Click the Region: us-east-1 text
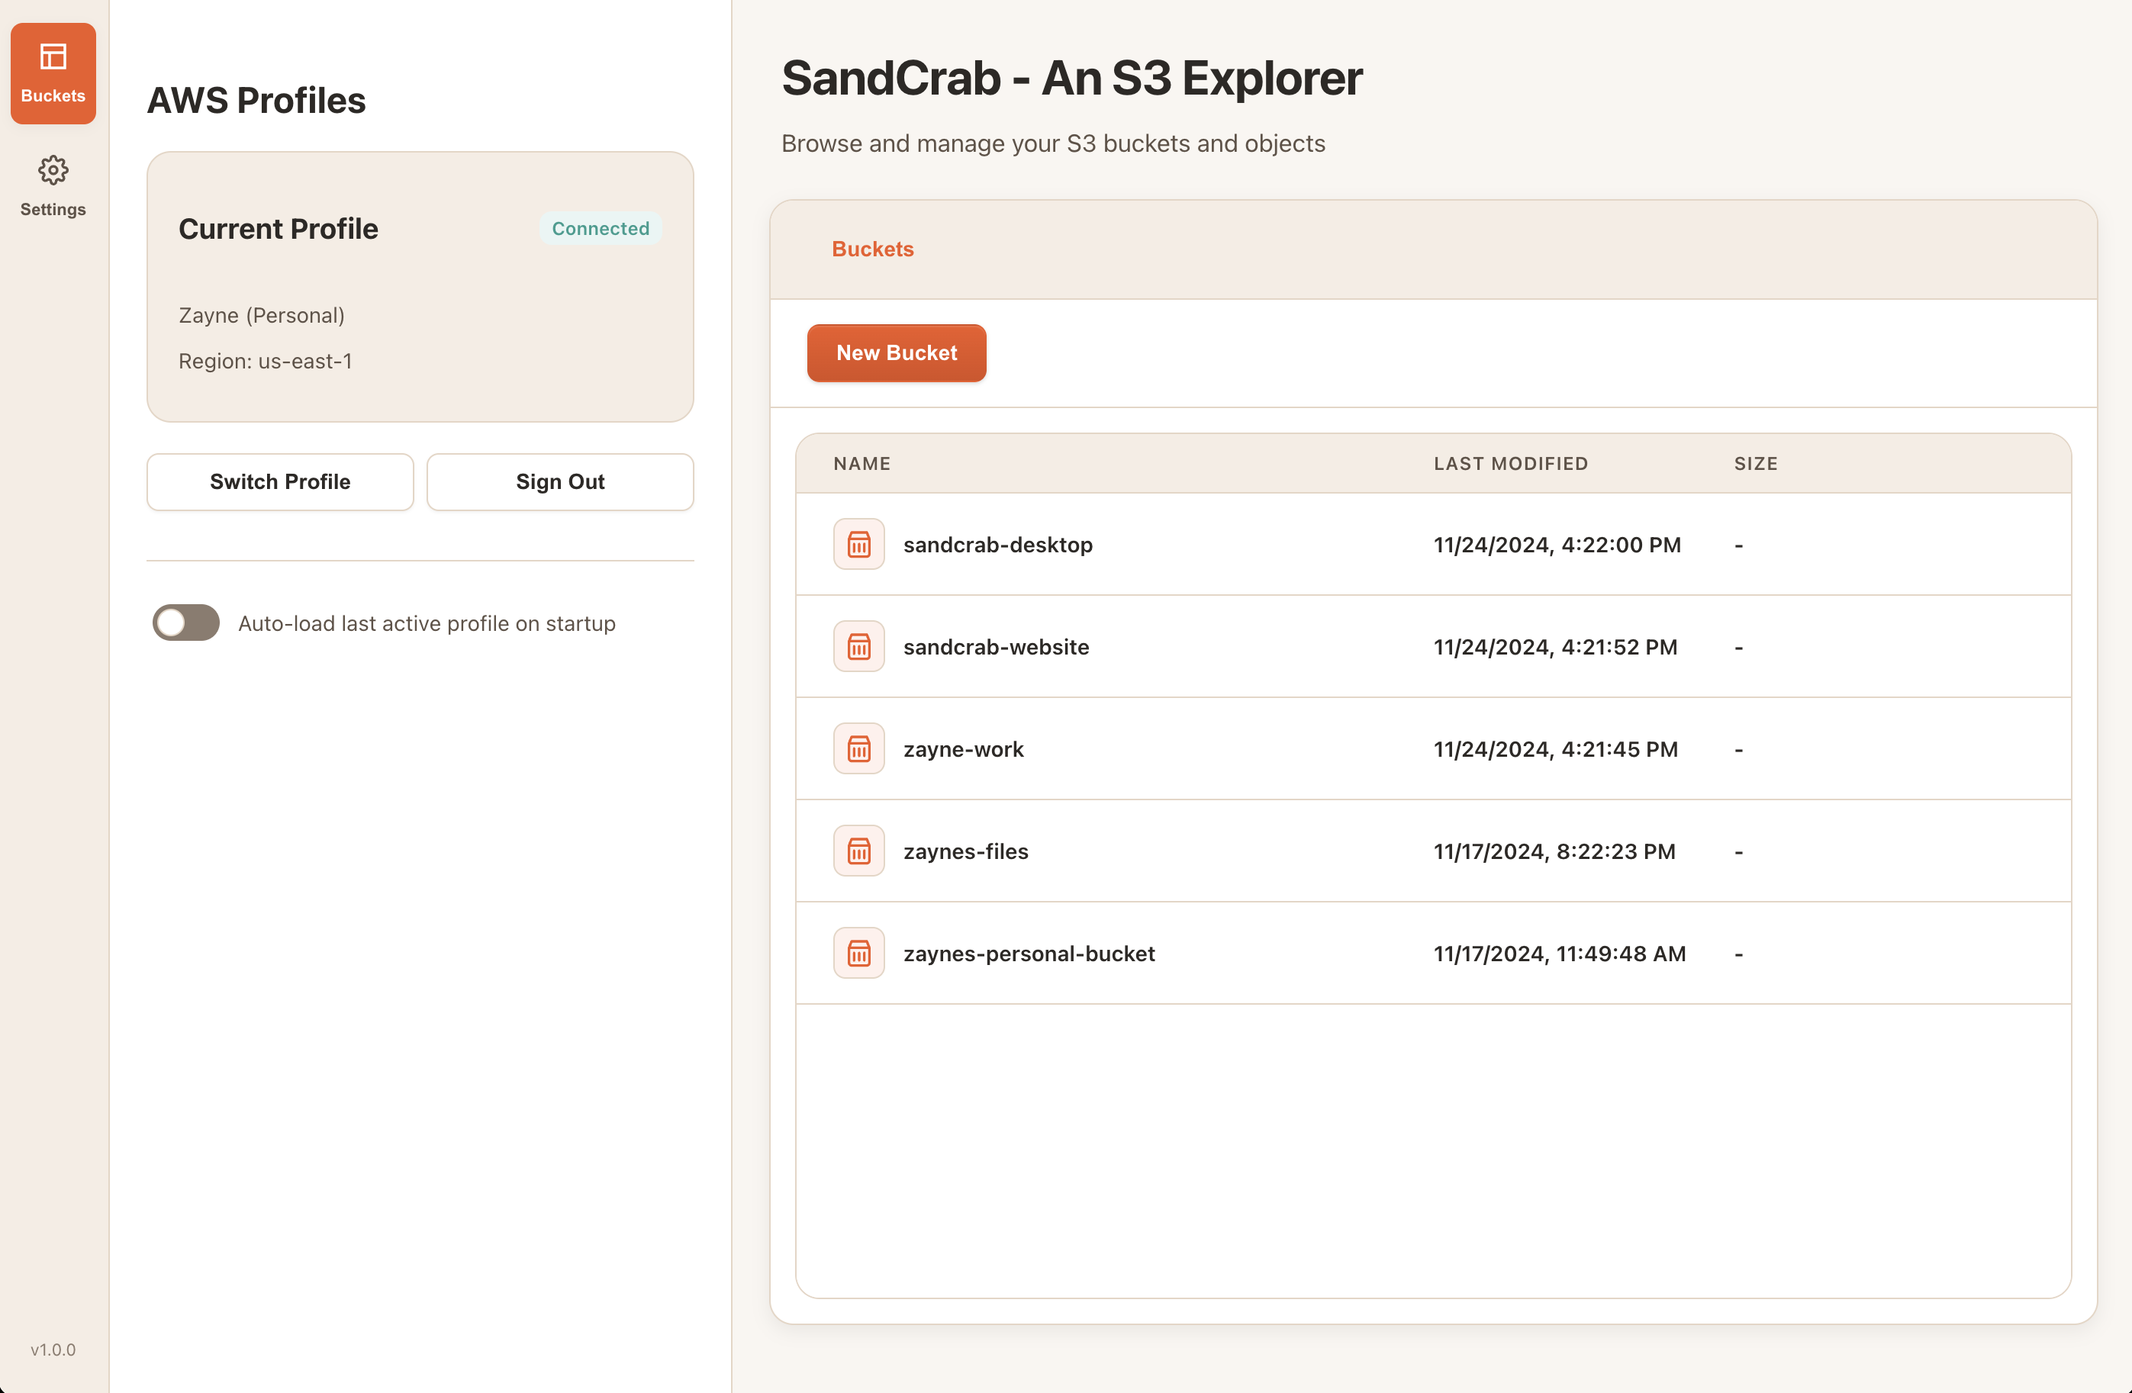The image size is (2132, 1393). coord(265,361)
